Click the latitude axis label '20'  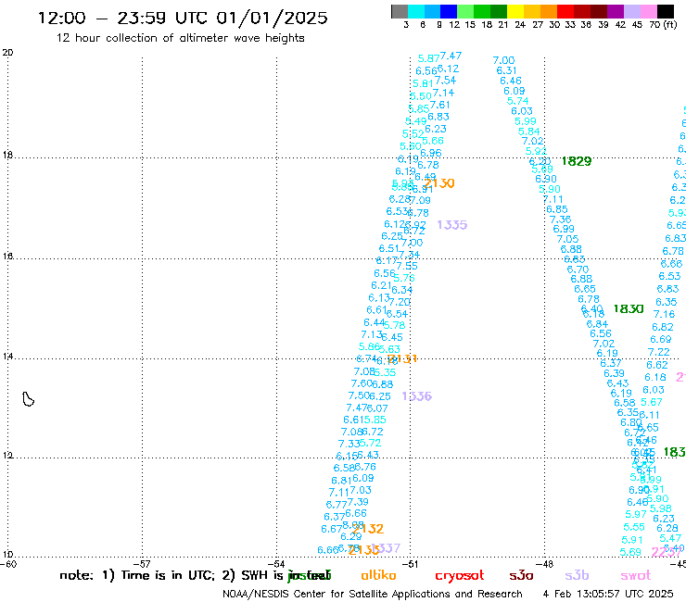(7, 53)
